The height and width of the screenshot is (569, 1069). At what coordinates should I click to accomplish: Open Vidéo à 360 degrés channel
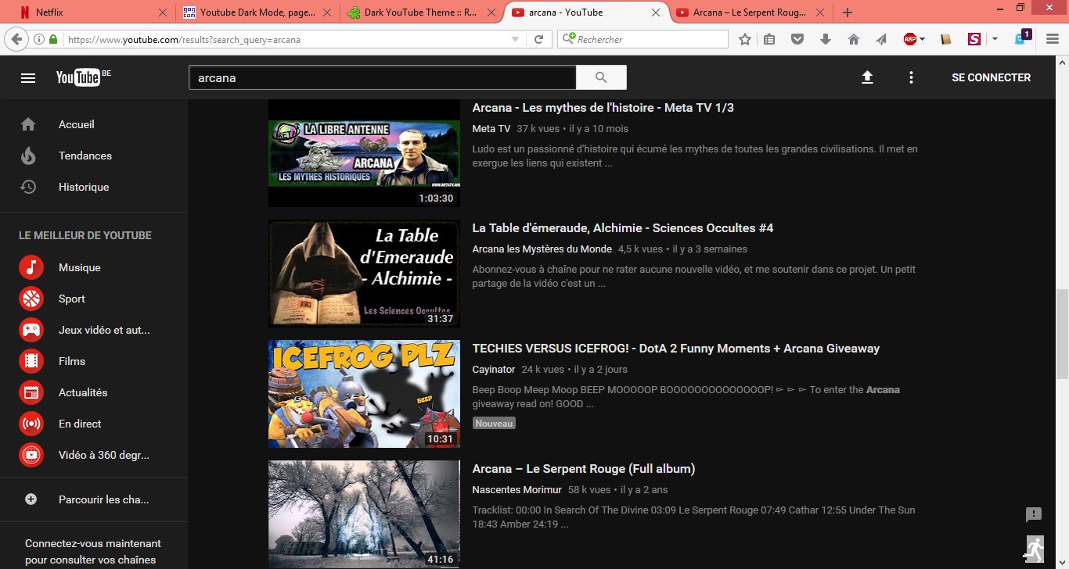click(104, 455)
